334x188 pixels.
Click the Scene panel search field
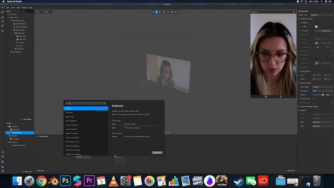(27, 11)
